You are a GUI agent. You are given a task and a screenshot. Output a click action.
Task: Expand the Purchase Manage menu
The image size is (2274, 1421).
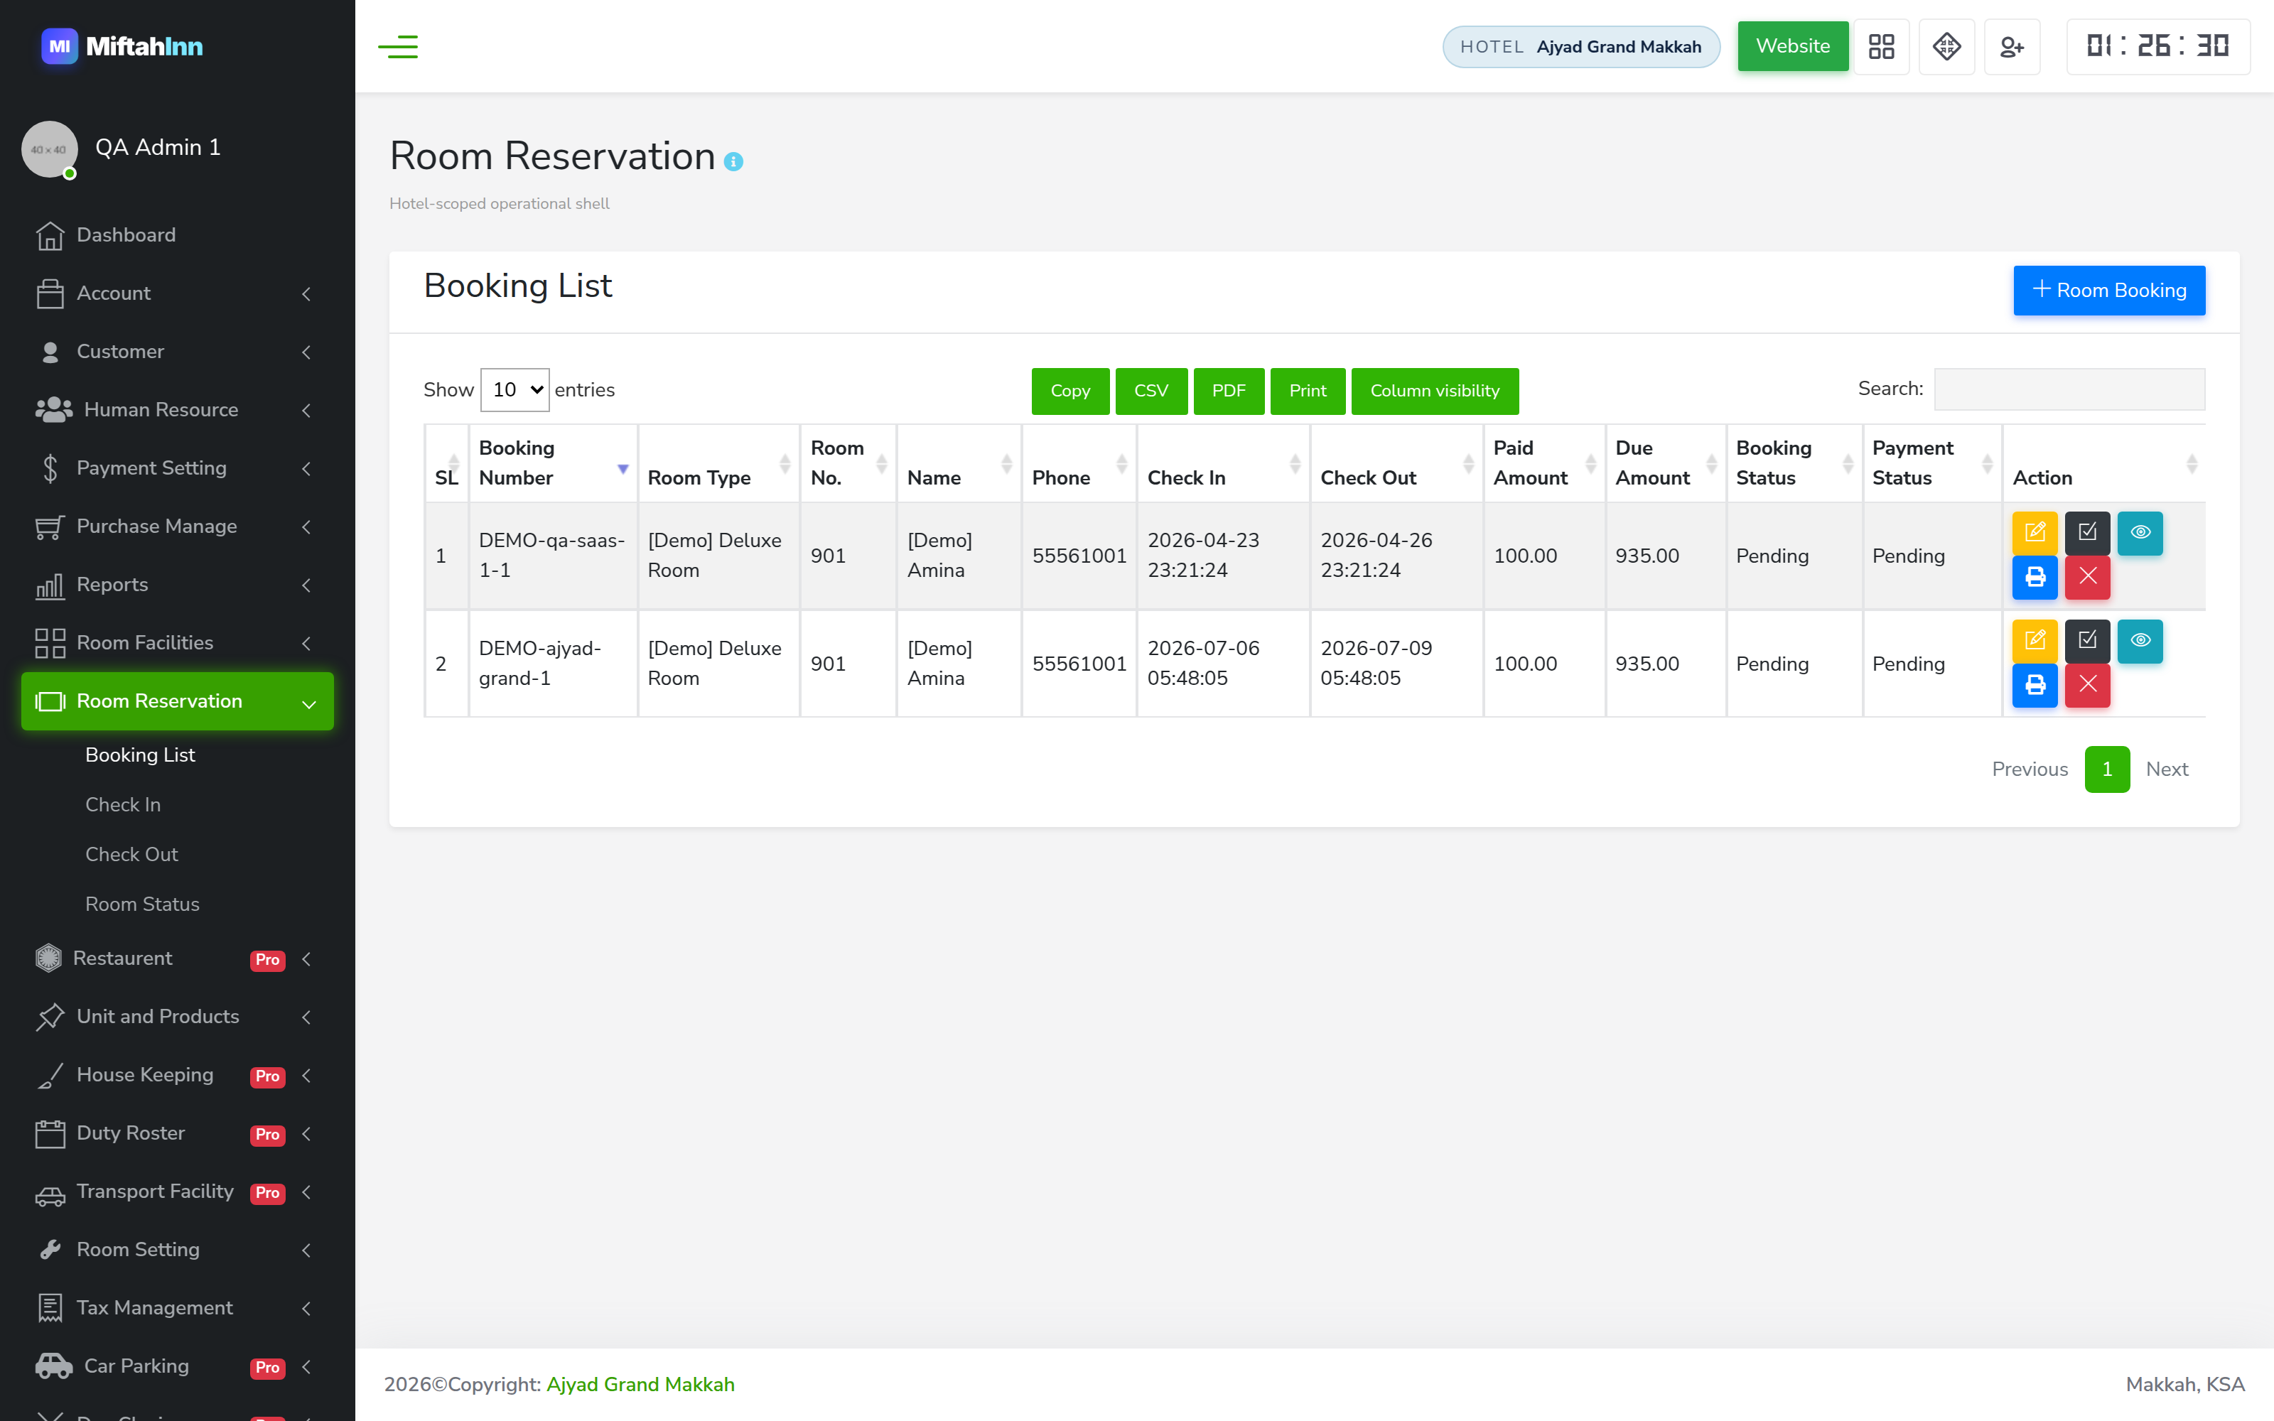[178, 526]
